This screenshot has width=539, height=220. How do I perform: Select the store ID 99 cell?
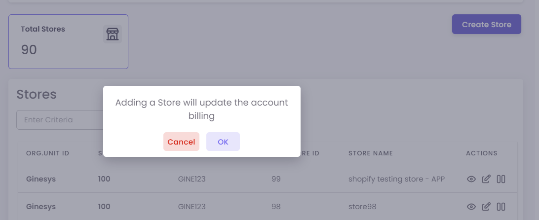click(x=276, y=179)
